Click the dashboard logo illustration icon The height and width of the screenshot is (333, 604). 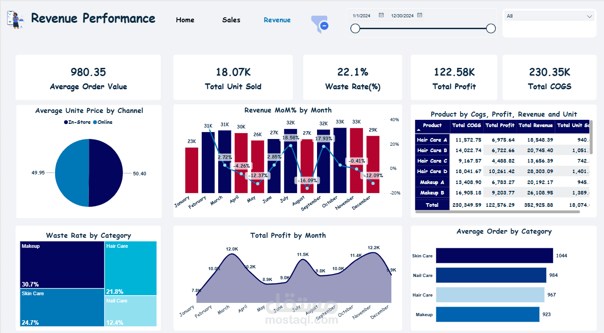pos(16,20)
